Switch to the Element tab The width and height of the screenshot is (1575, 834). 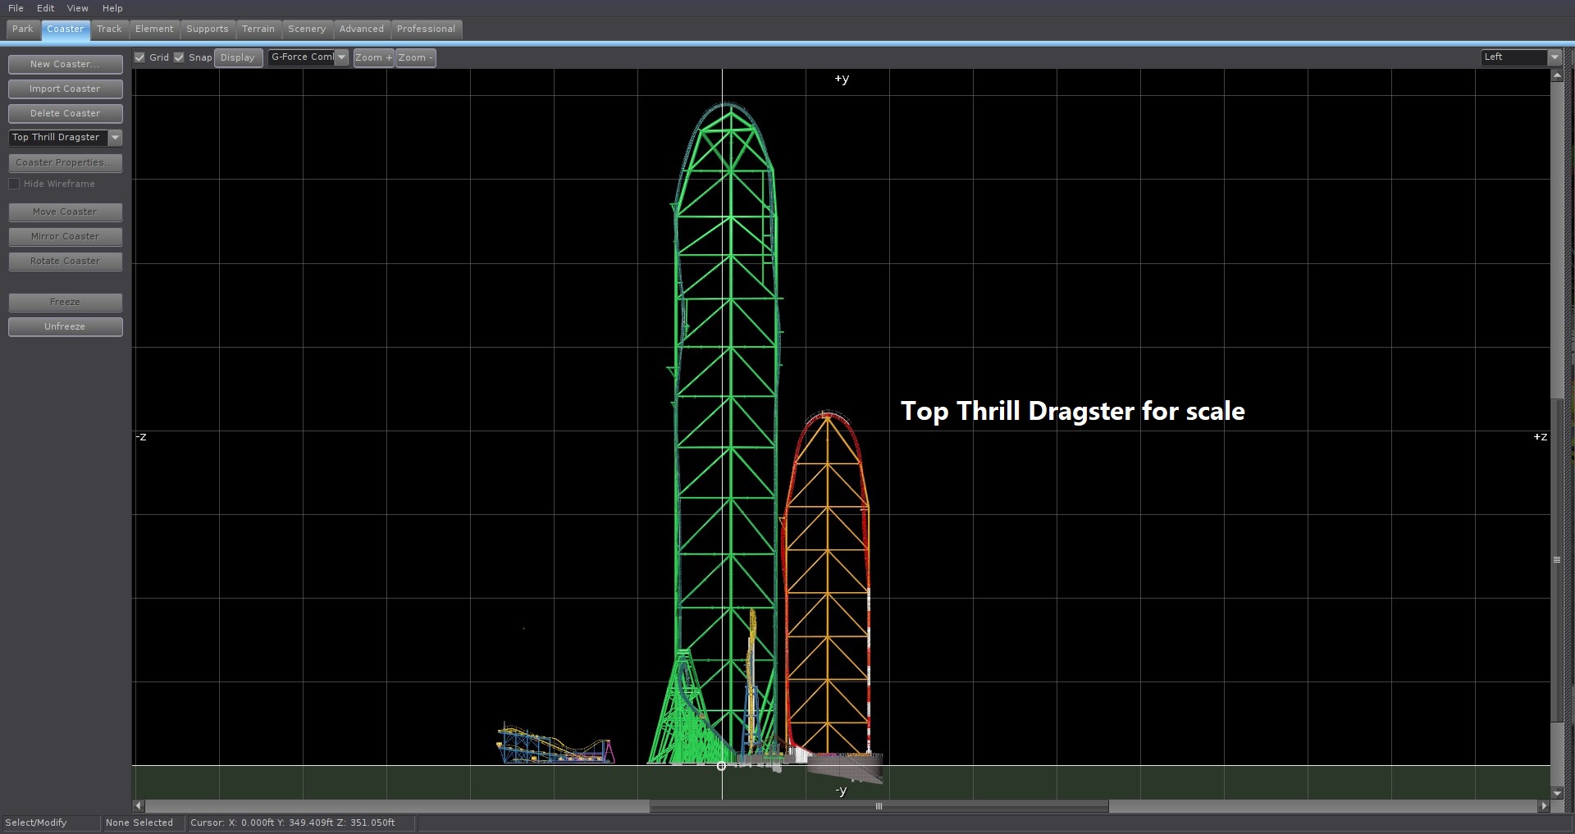point(154,29)
